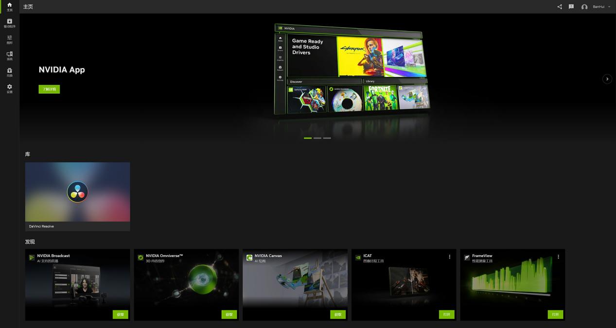Viewport: 616px width, 328px height.
Task: Click 获取 on the NVIDIA Canvas card
Action: 337,314
